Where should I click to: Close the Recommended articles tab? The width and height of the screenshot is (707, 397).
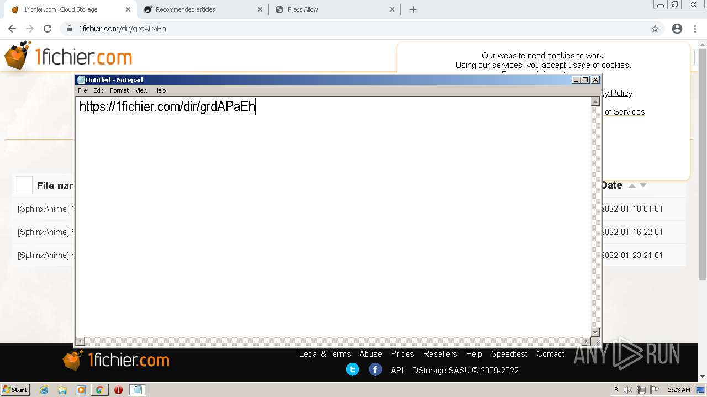pyautogui.click(x=260, y=9)
